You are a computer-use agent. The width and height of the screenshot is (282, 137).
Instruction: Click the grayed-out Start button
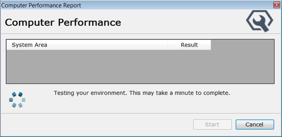coord(212,125)
